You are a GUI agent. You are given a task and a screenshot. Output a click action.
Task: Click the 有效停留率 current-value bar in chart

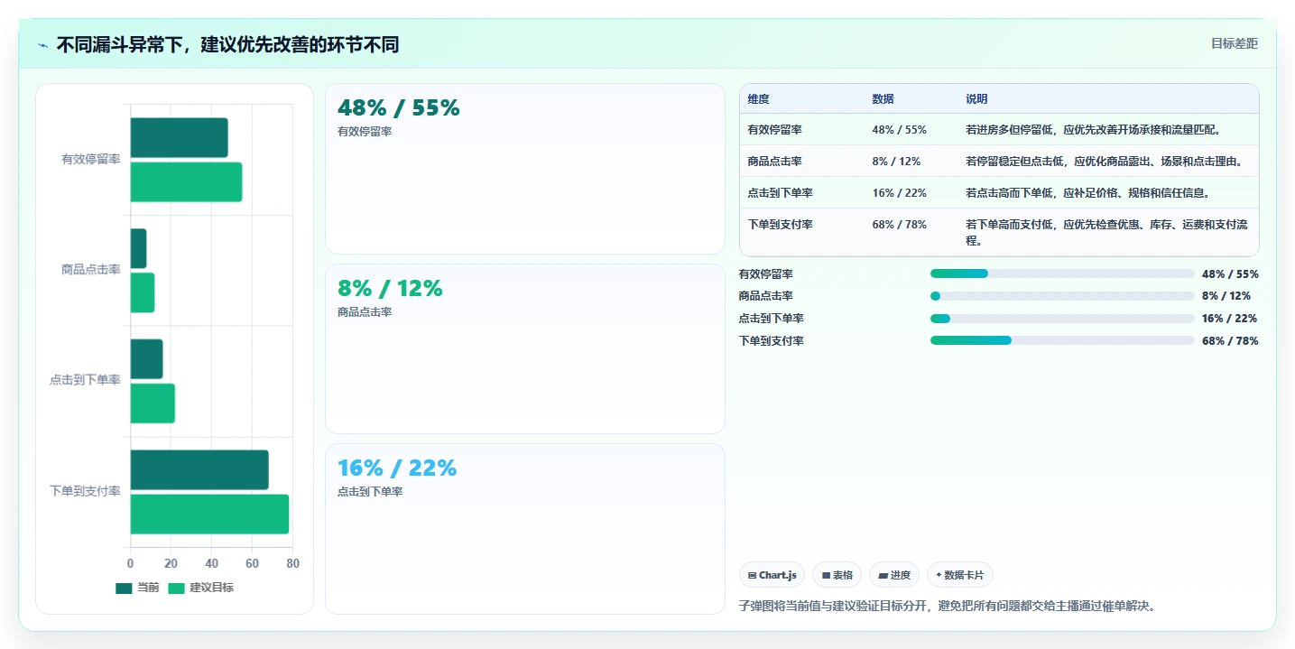coord(179,137)
